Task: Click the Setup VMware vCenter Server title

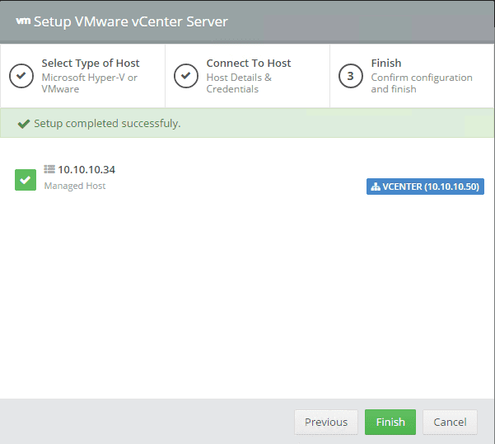Action: 131,21
